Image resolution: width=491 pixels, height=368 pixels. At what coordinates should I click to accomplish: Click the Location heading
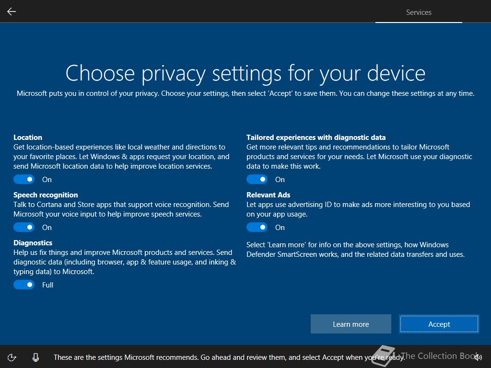pyautogui.click(x=28, y=138)
